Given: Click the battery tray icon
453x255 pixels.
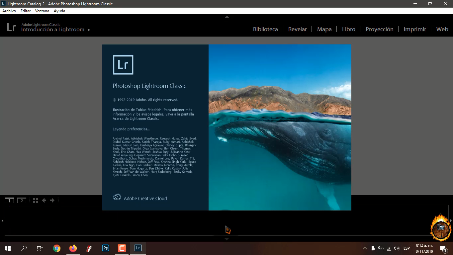Looking at the screenshot, I should 381,248.
